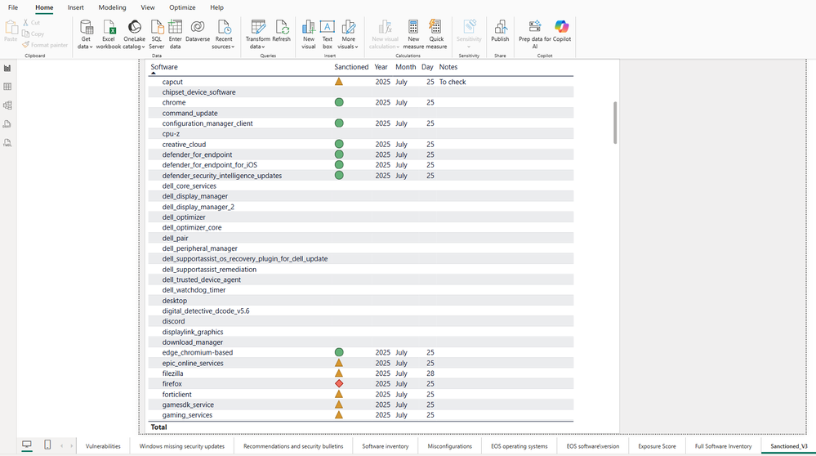Open the Optimize ribbon tab
This screenshot has width=816, height=456.
tap(182, 7)
